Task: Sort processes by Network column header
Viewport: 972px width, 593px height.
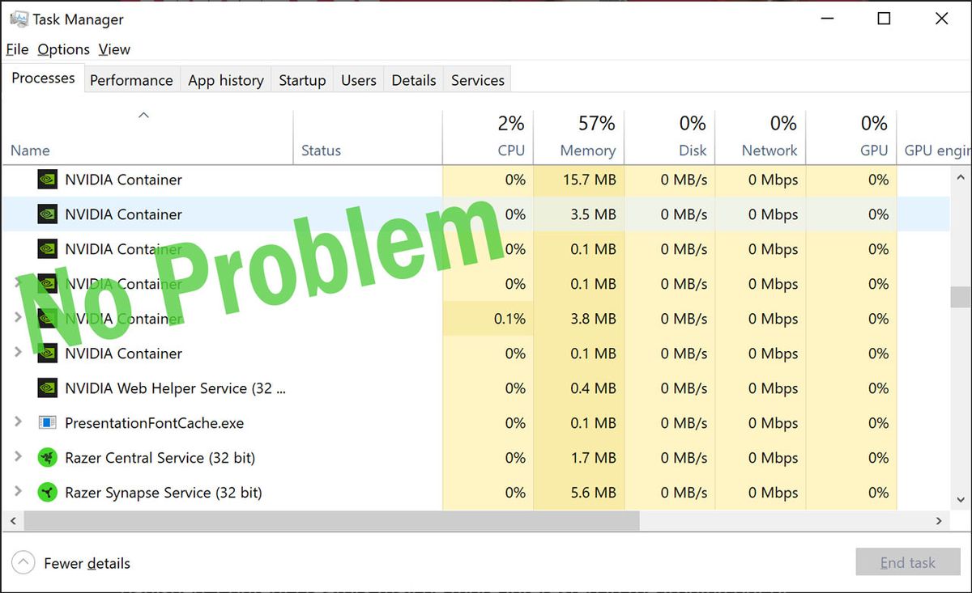Action: click(761, 136)
